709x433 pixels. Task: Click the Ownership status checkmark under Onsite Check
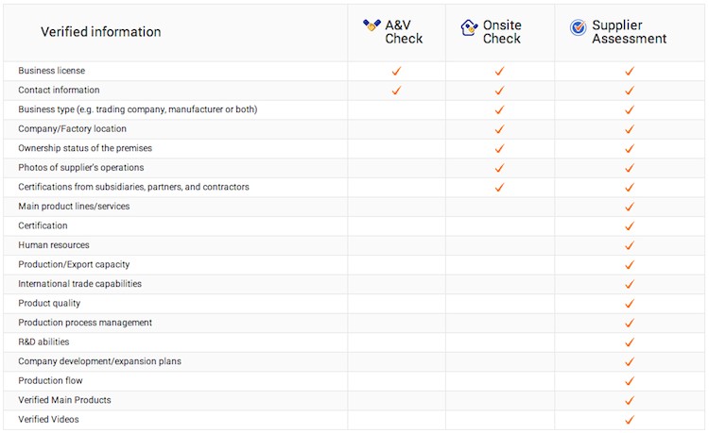(x=499, y=148)
